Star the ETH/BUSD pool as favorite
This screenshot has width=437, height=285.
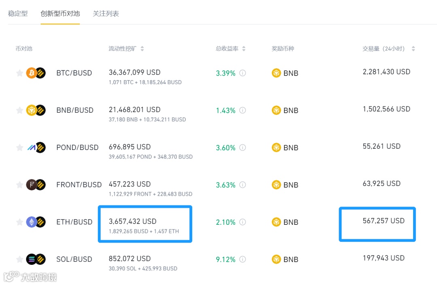click(x=19, y=222)
